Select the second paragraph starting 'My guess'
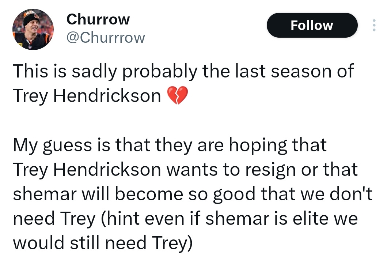The image size is (387, 261). pyautogui.click(x=193, y=194)
